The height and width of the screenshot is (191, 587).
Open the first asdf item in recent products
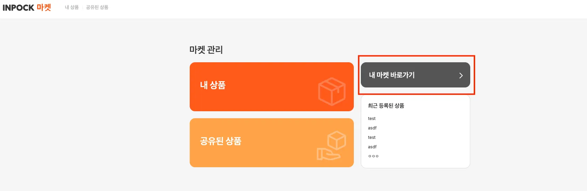(372, 128)
